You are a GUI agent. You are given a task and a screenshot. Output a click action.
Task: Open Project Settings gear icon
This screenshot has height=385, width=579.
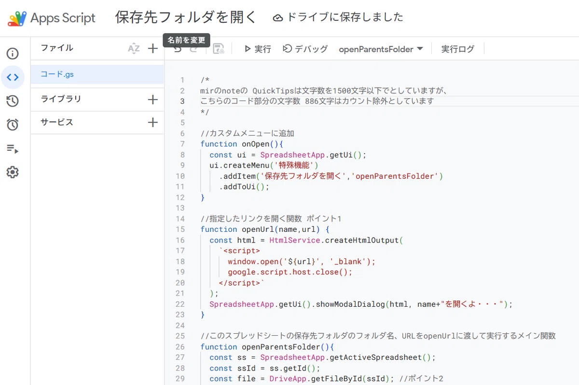pos(13,172)
